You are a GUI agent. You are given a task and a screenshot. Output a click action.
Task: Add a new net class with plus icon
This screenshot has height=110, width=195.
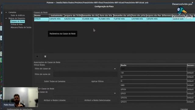(37, 57)
